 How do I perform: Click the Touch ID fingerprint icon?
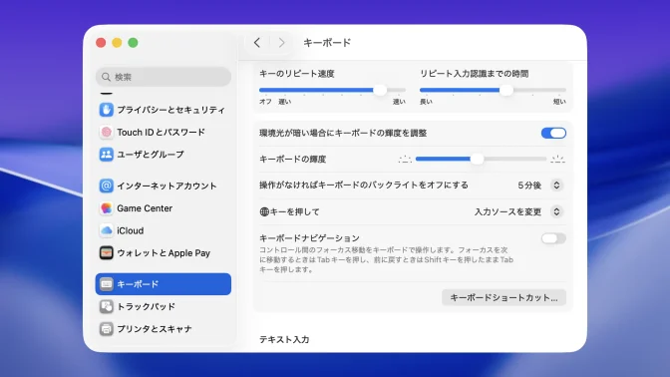(107, 132)
